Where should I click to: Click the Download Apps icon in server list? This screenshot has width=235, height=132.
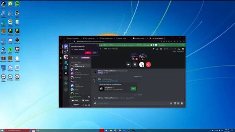[x=66, y=89]
